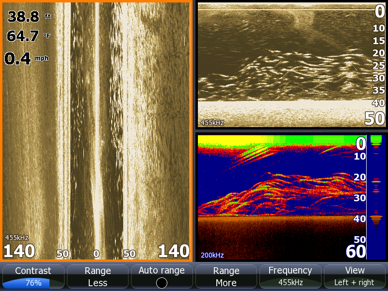388x291 pixels.
Task: Click the 50 depth scale label in the DownScan panel
Action: click(x=374, y=118)
